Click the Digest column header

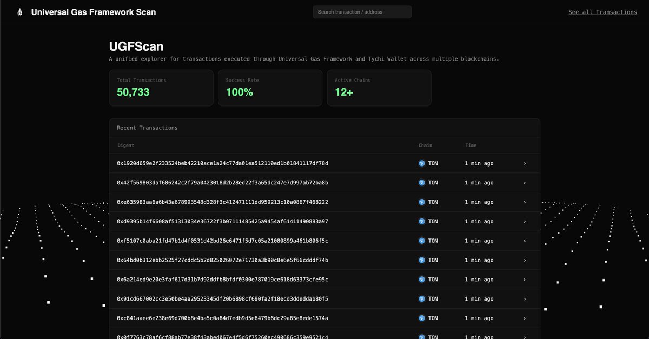tap(126, 145)
